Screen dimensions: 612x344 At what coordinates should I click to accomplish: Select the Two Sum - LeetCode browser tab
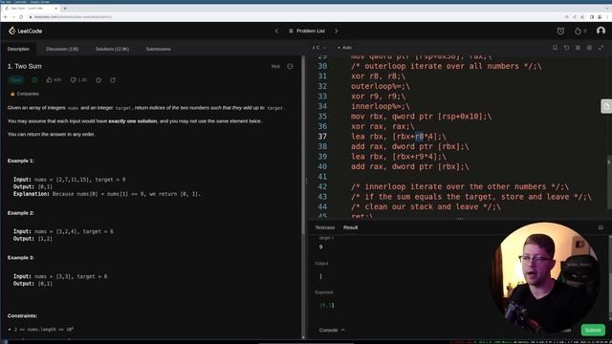(32, 8)
